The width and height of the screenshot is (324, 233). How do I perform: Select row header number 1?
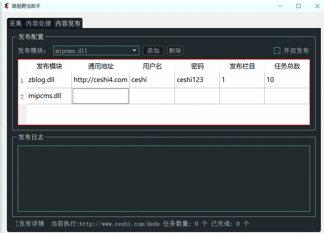pyautogui.click(x=22, y=80)
